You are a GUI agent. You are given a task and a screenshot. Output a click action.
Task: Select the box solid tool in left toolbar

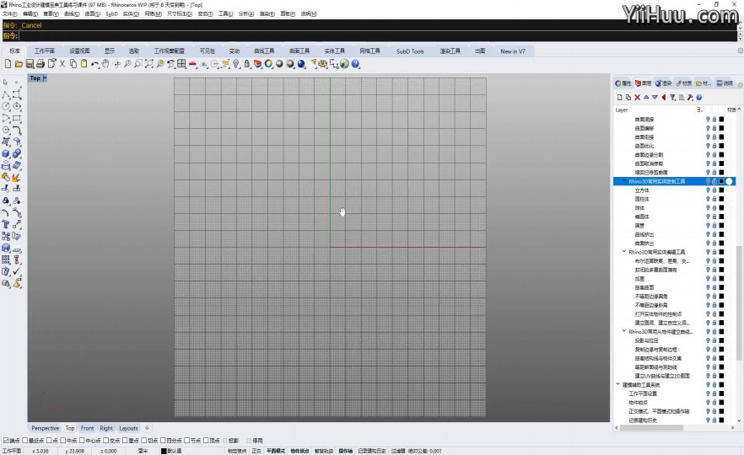point(6,153)
